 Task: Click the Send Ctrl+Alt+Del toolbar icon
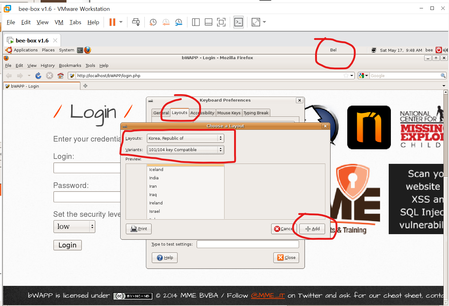tap(136, 22)
